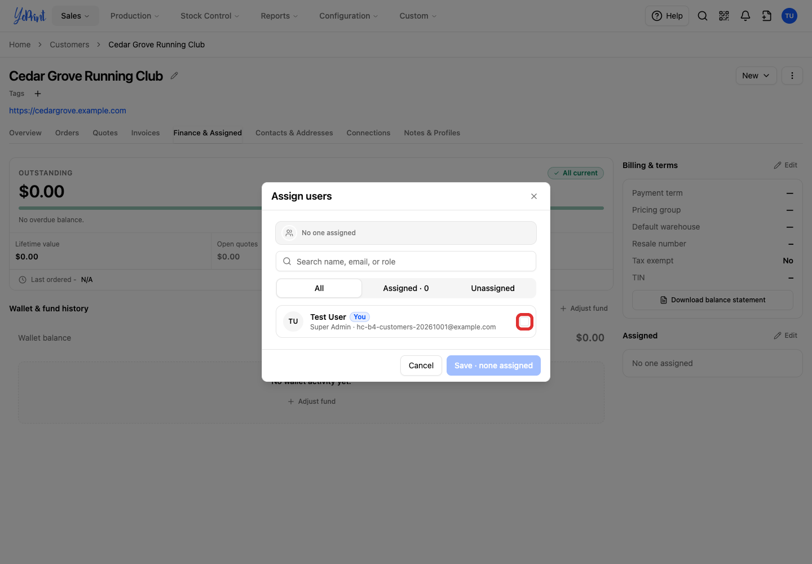The width and height of the screenshot is (812, 564).
Task: Expand the Reports menu
Action: click(279, 16)
